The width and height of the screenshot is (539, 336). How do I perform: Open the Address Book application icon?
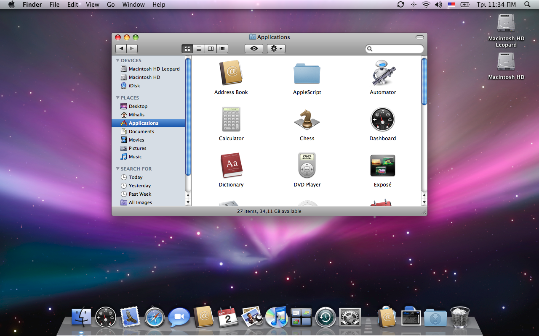(231, 73)
